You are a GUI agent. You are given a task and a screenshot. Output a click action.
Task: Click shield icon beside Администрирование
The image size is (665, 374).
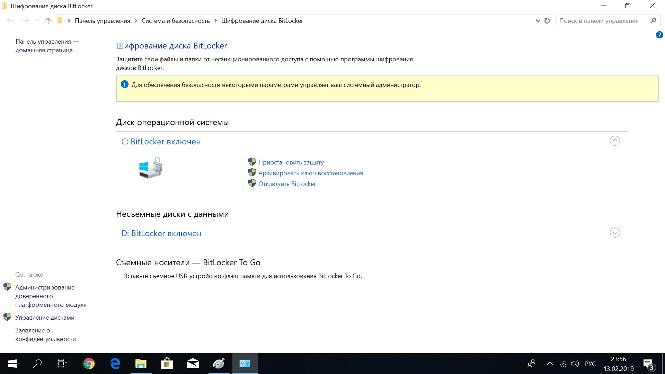pyautogui.click(x=7, y=287)
